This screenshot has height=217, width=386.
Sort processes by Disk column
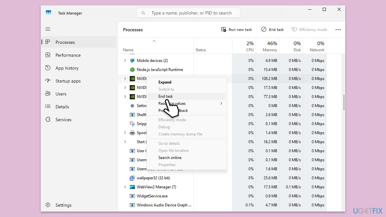pos(291,46)
